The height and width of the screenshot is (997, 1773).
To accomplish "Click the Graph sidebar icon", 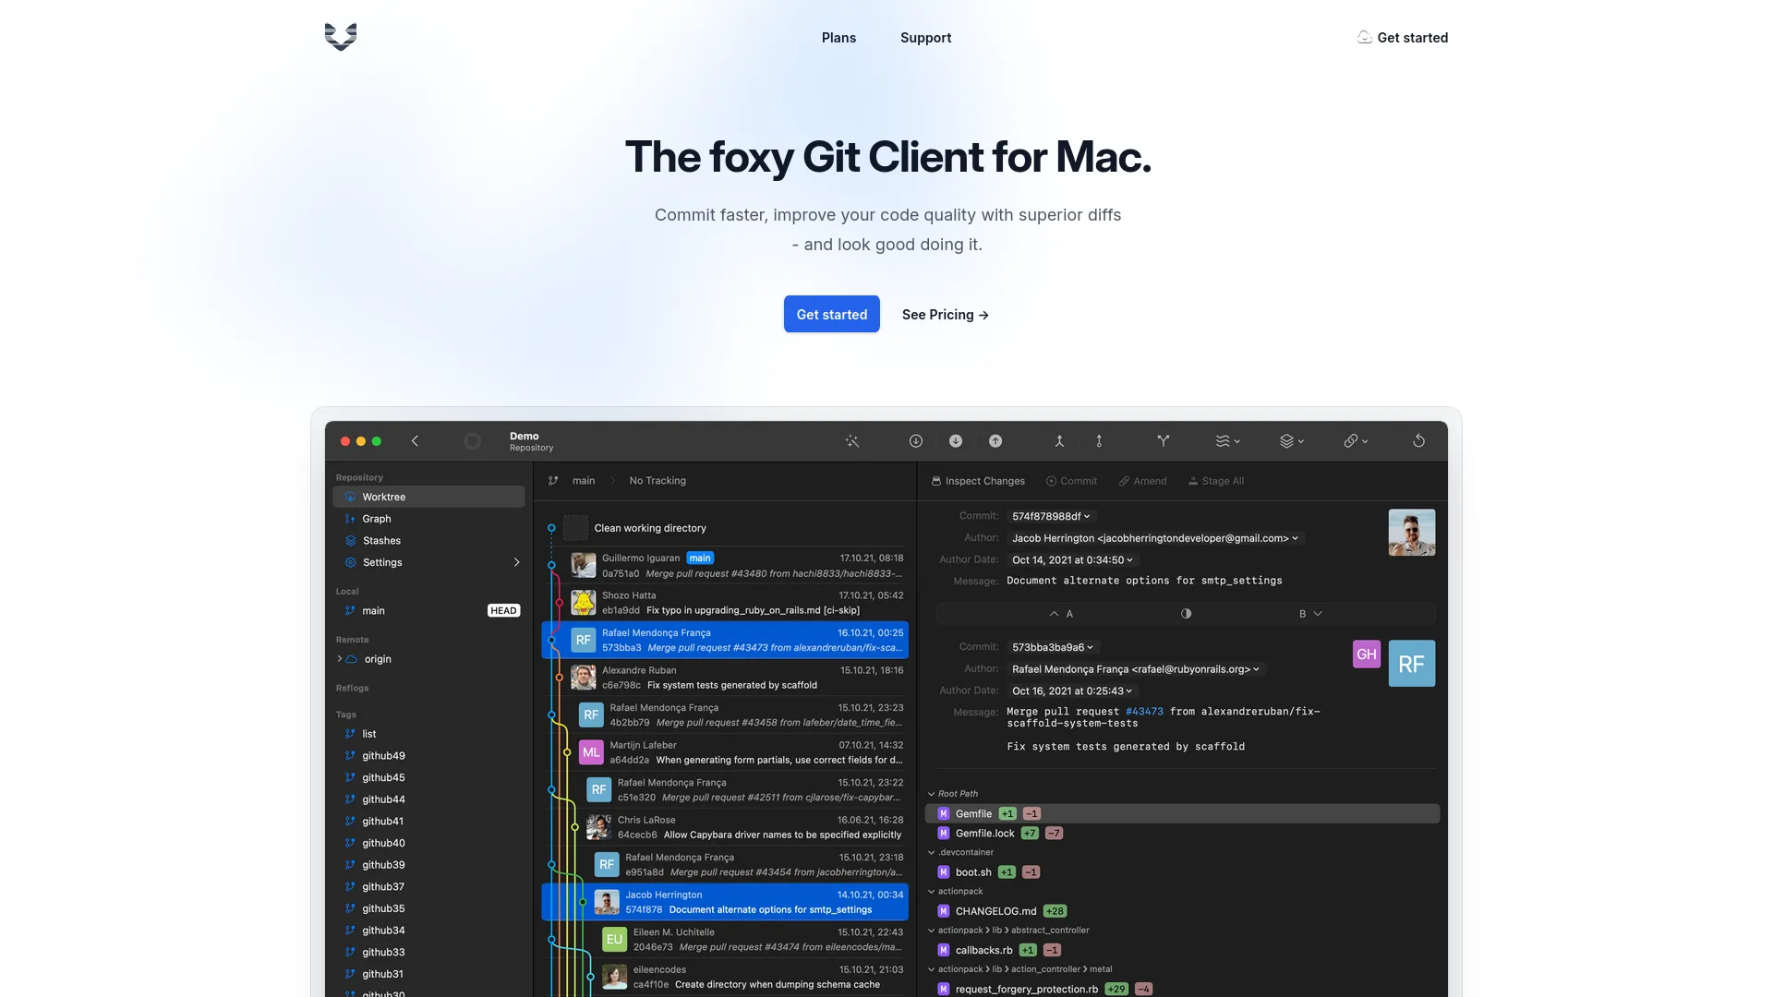I will click(x=351, y=519).
